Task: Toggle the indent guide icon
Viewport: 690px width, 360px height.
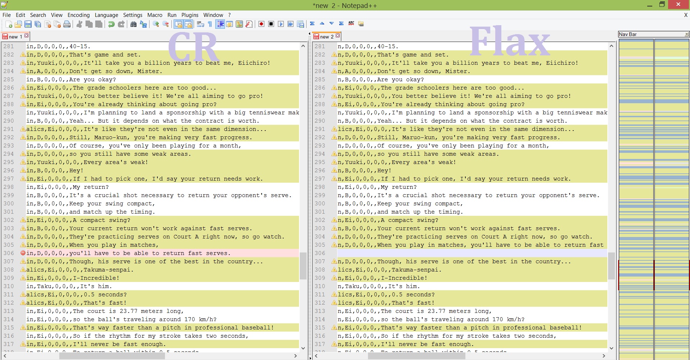Action: tap(220, 24)
